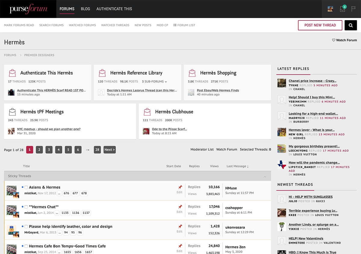Image resolution: width=361 pixels, height=254 pixels.
Task: Open Watched Threads
Action: click(115, 25)
